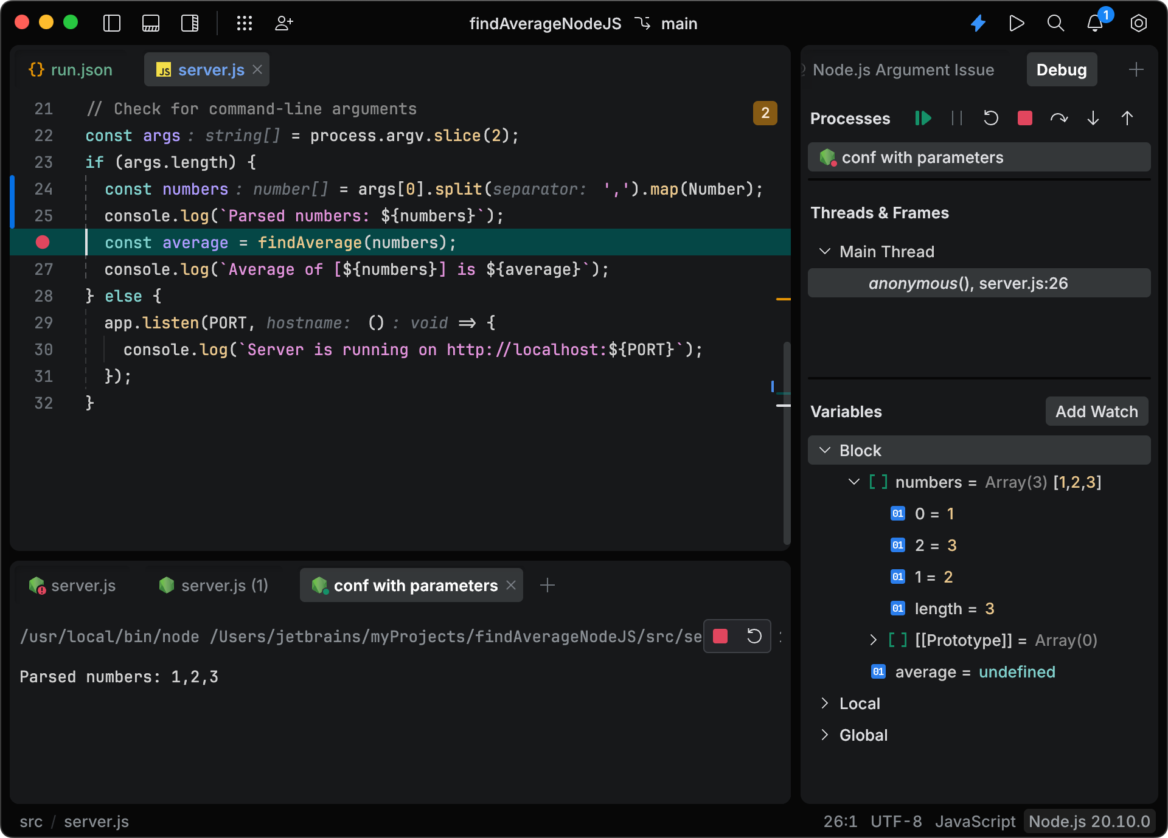Click the Step Out up-arrow icon
The width and height of the screenshot is (1168, 838).
(x=1127, y=118)
